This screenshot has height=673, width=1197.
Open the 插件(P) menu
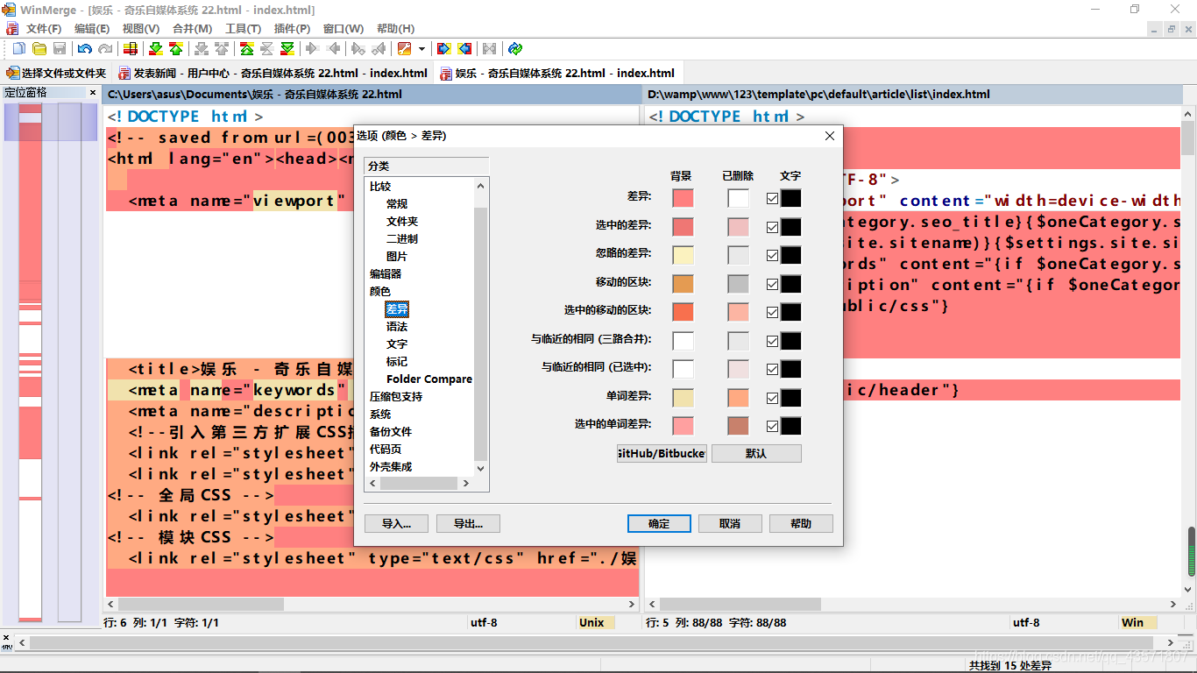point(292,29)
